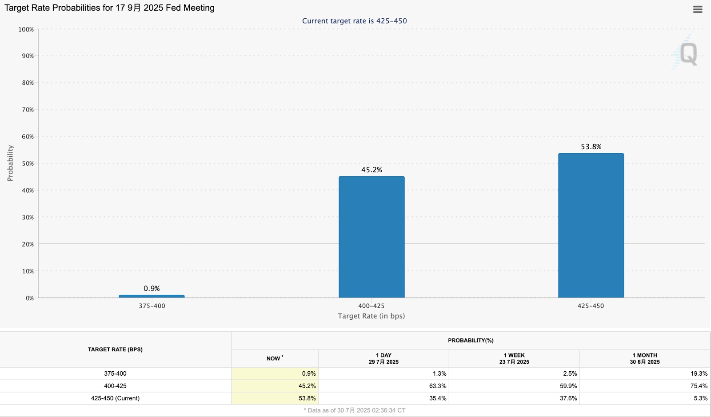Screen dimensions: 711x417
Task: Click the 53.8% bar label
Action: tap(591, 146)
